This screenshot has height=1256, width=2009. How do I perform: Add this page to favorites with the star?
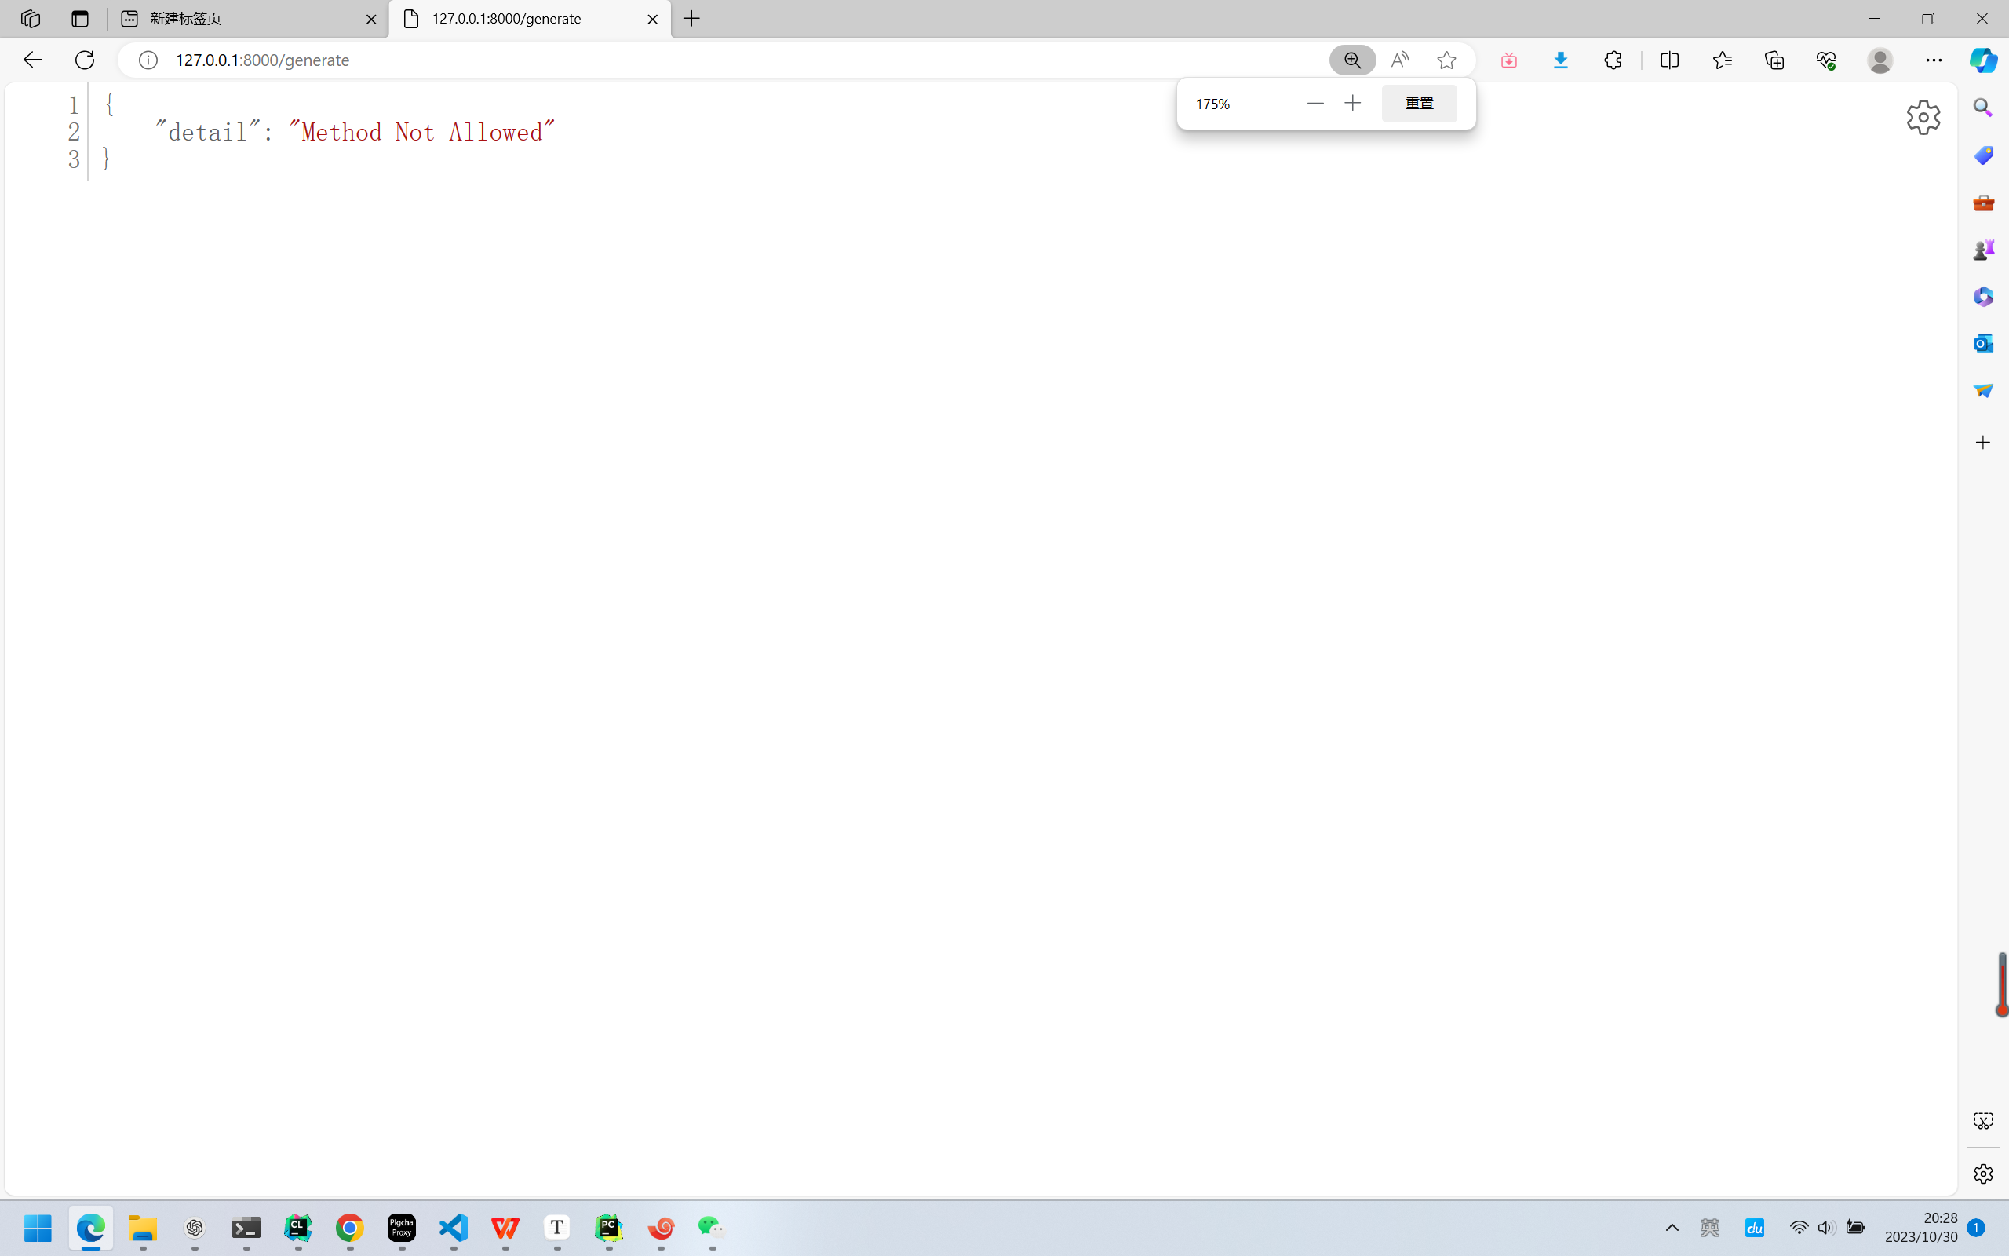[1446, 60]
